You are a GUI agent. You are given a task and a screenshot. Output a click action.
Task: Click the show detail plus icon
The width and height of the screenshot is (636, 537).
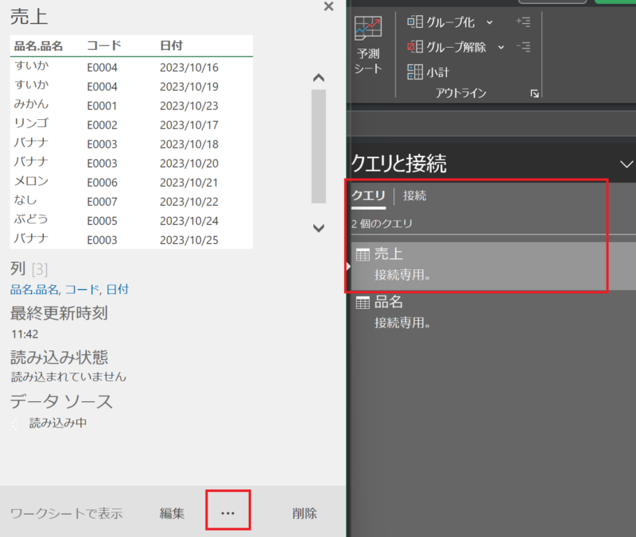523,22
